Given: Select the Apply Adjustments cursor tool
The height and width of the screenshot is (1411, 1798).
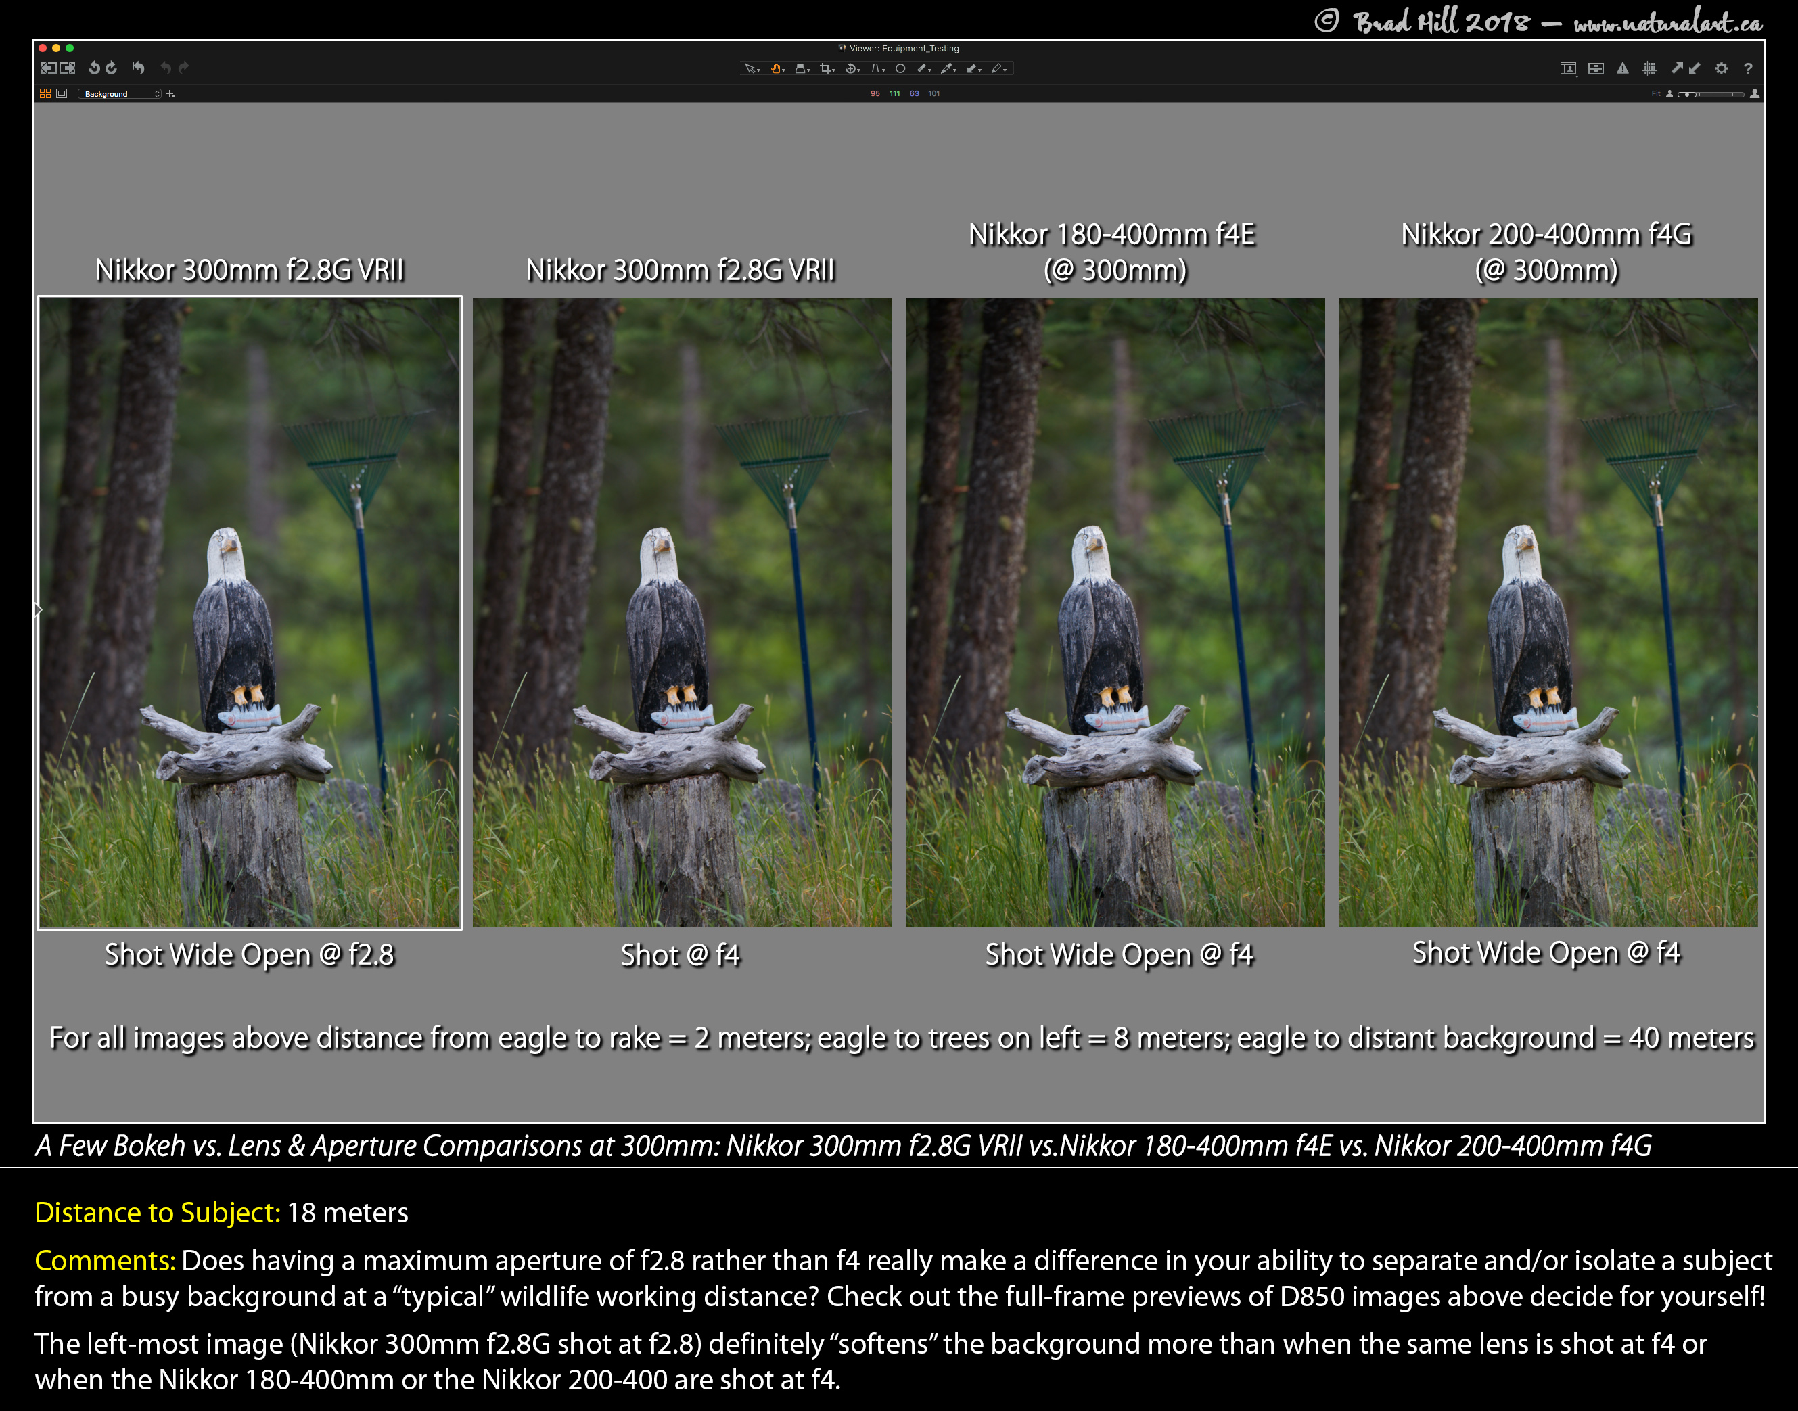Looking at the screenshot, I should (971, 68).
